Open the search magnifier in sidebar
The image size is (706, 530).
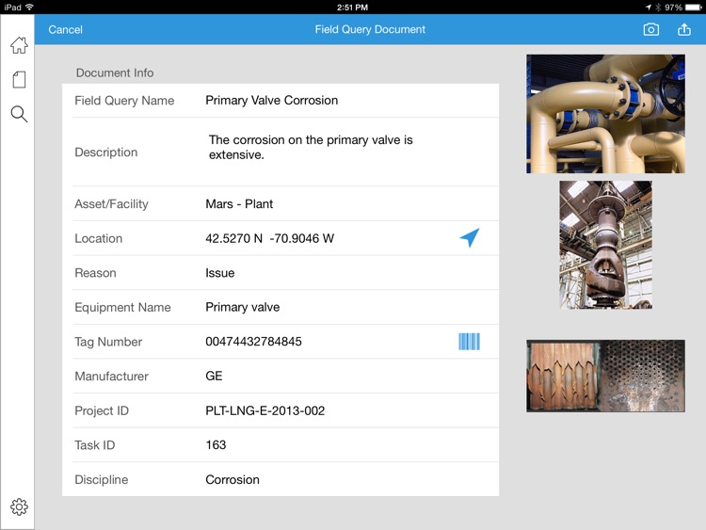(x=19, y=114)
